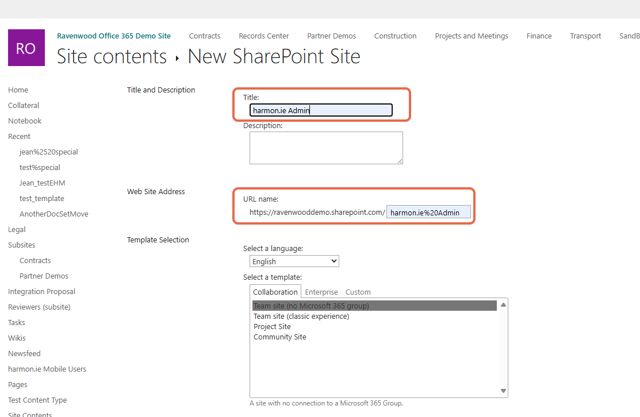The height and width of the screenshot is (417, 640).
Task: Open Notebook from the left sidebar
Action: (x=25, y=121)
